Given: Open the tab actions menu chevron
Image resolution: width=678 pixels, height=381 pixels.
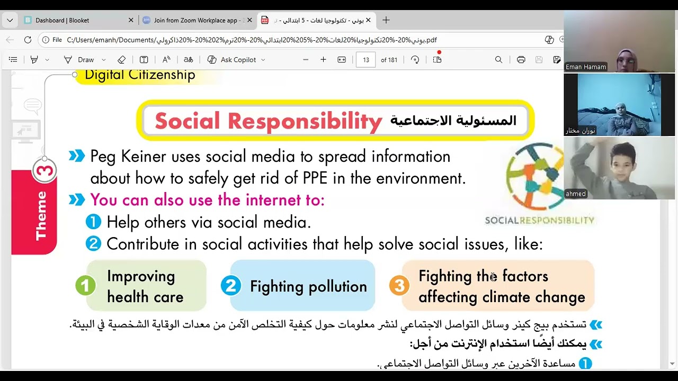Looking at the screenshot, I should 10,20.
